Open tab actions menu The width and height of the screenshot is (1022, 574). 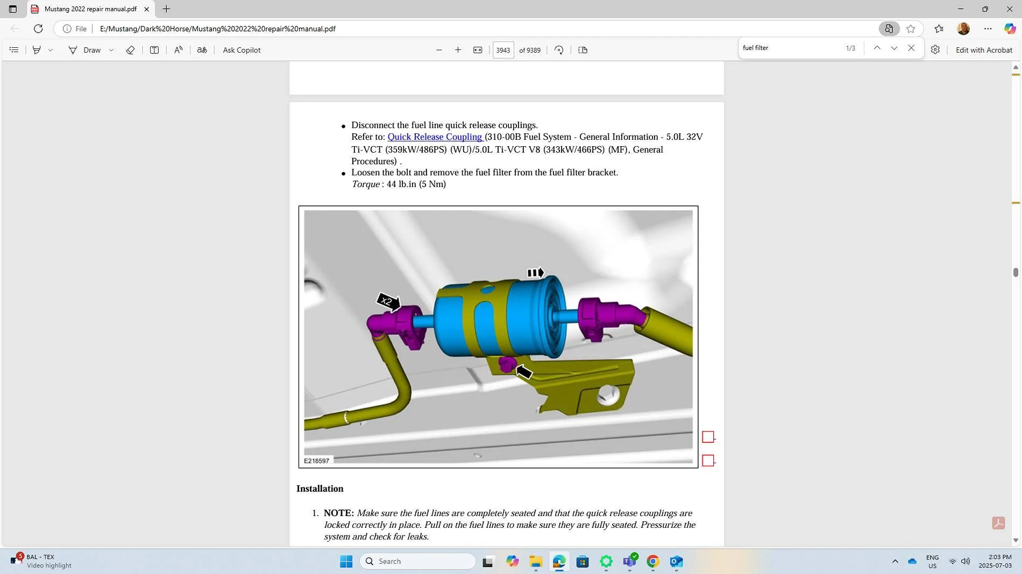click(13, 9)
